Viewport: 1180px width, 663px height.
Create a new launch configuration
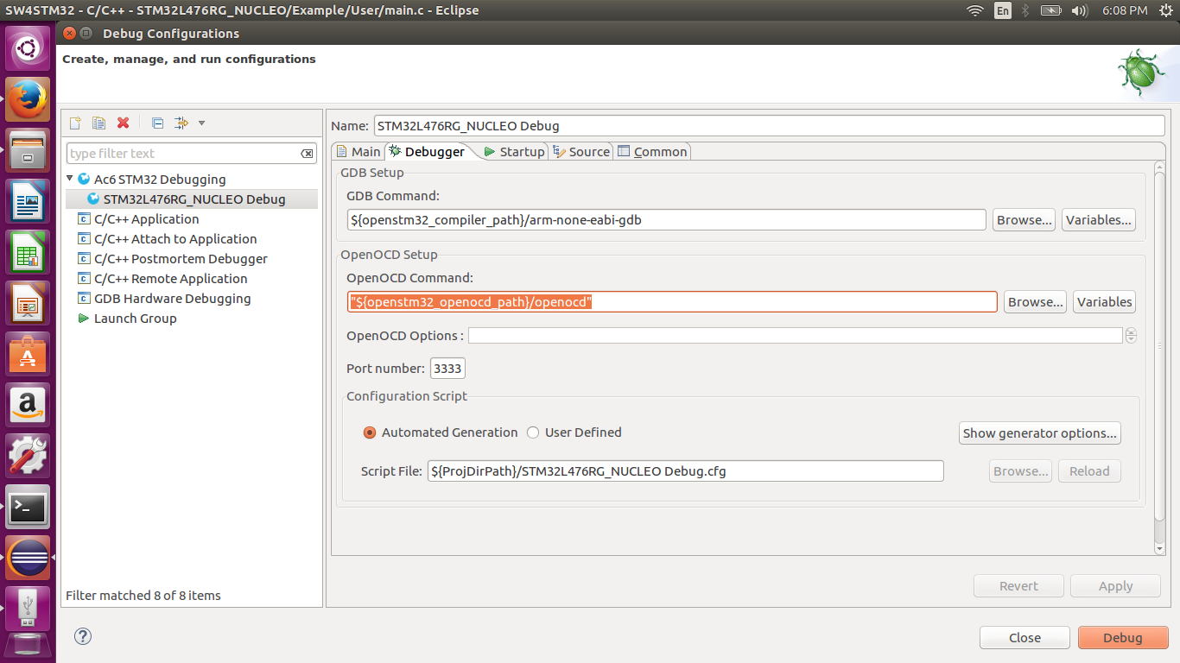point(75,123)
